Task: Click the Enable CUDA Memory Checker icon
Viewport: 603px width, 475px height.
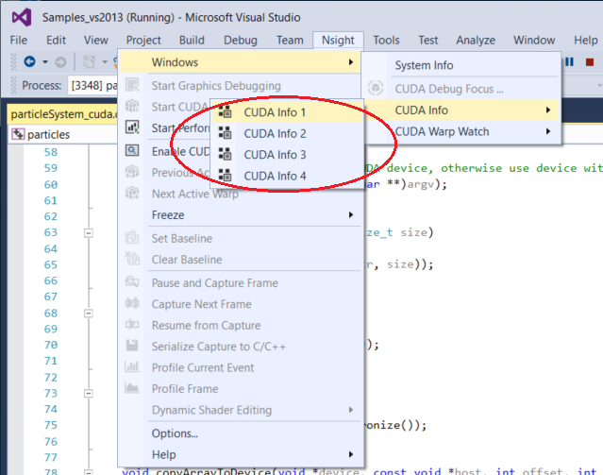Action: (x=132, y=150)
